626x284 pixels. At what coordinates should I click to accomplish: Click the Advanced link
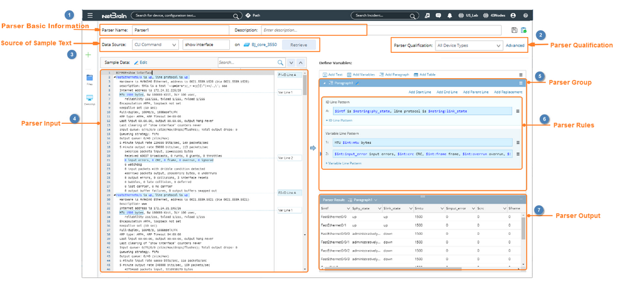[x=515, y=46]
